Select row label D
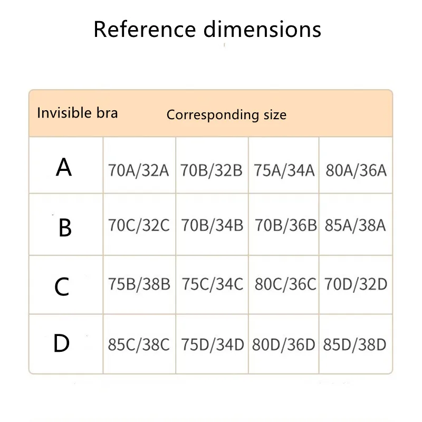The height and width of the screenshot is (422, 422). (62, 344)
